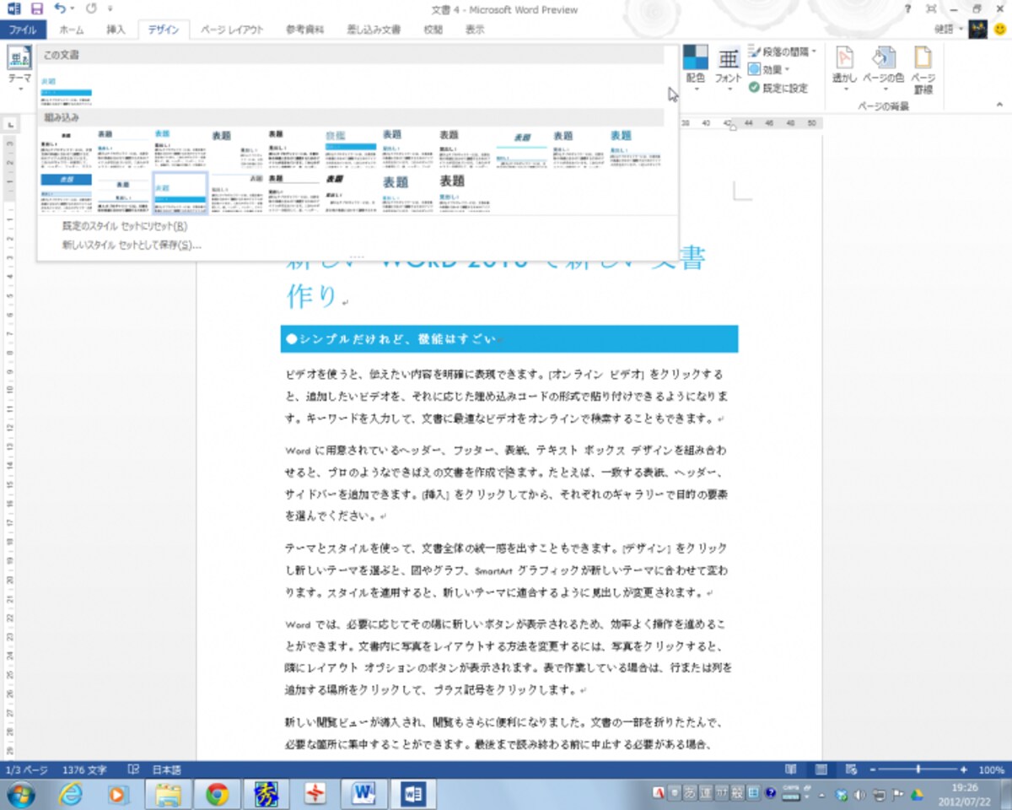Switch to the 挿入 (Insert) tab
The image size is (1012, 810).
[x=116, y=30]
